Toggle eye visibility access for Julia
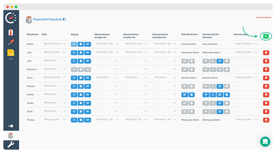 click(88, 61)
